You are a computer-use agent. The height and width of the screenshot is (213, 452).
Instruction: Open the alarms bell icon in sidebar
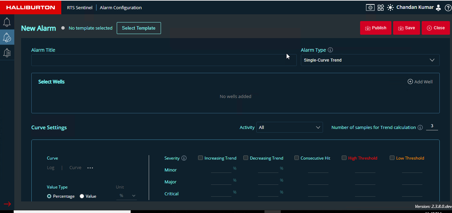pyautogui.click(x=7, y=22)
